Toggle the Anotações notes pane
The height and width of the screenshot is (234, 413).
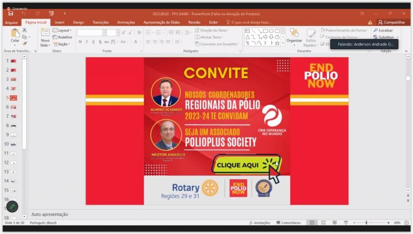tap(260, 223)
